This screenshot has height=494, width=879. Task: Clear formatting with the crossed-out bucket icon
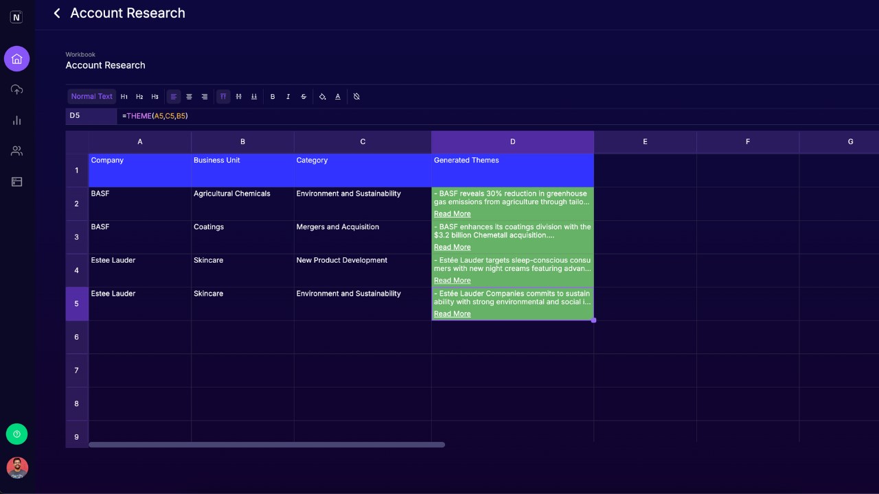tap(356, 97)
